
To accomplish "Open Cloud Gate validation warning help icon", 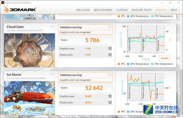I will tap(109, 27).
